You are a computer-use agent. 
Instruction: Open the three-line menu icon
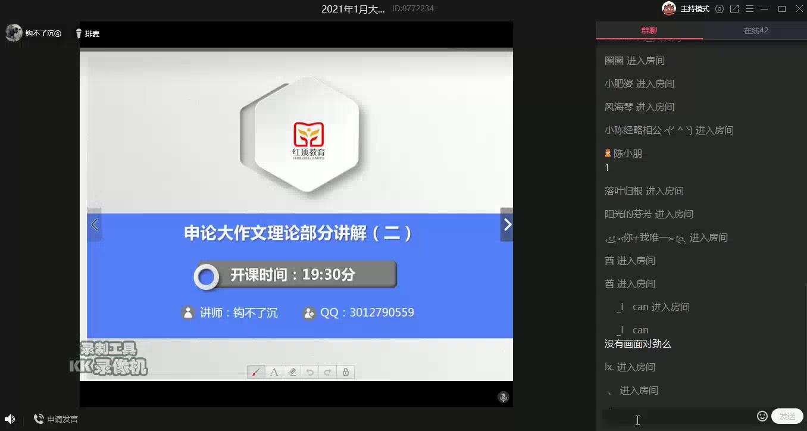tap(749, 9)
